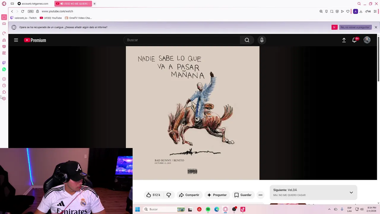This screenshot has width=380, height=214.
Task: Save video with Guardar button
Action: coord(243,195)
